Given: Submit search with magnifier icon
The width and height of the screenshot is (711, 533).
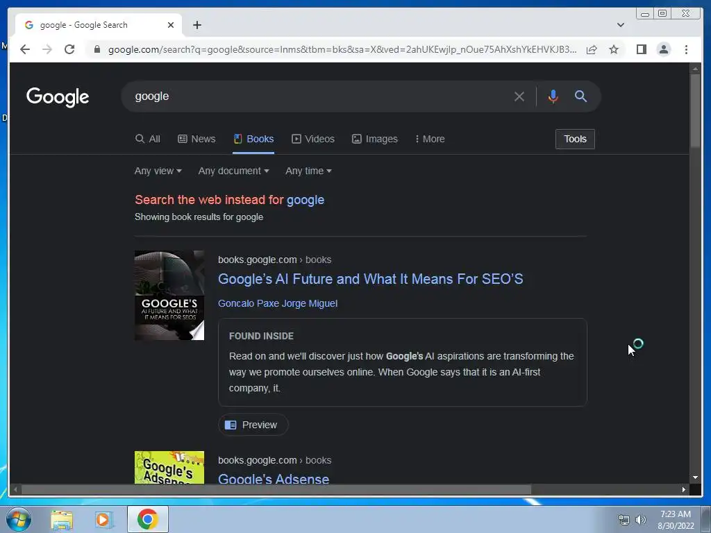Looking at the screenshot, I should coord(581,96).
